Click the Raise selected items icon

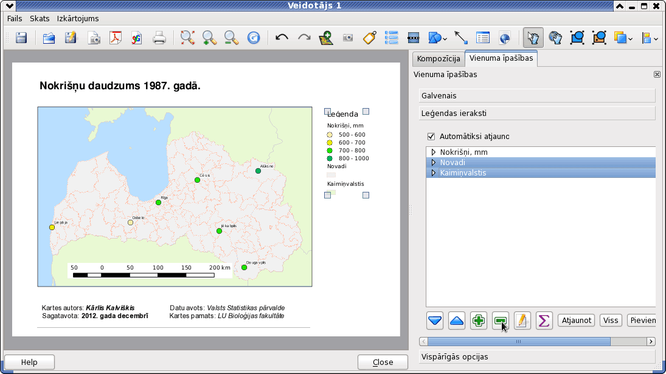[620, 38]
